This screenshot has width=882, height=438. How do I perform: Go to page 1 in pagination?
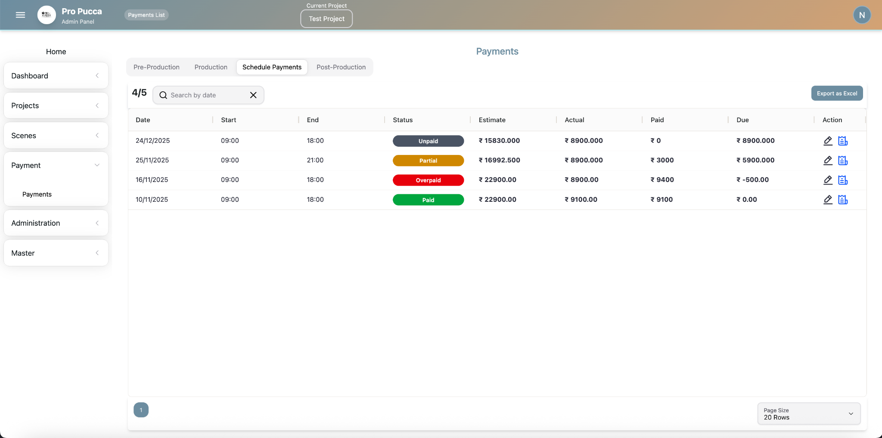pos(141,410)
